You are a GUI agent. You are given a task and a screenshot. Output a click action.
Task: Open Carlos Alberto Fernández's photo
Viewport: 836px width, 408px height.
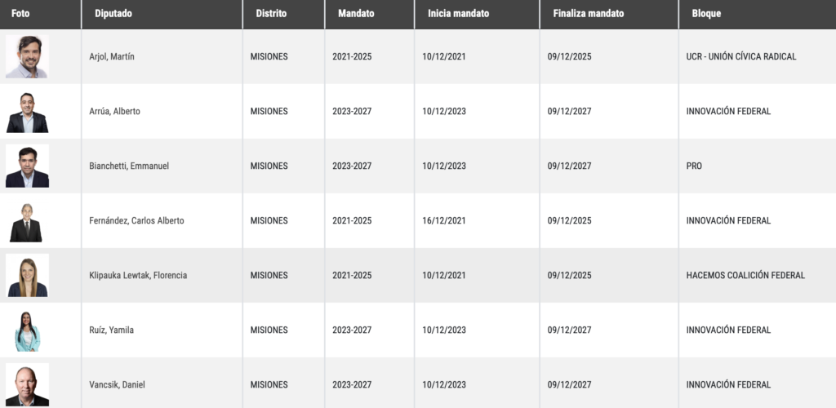click(27, 220)
